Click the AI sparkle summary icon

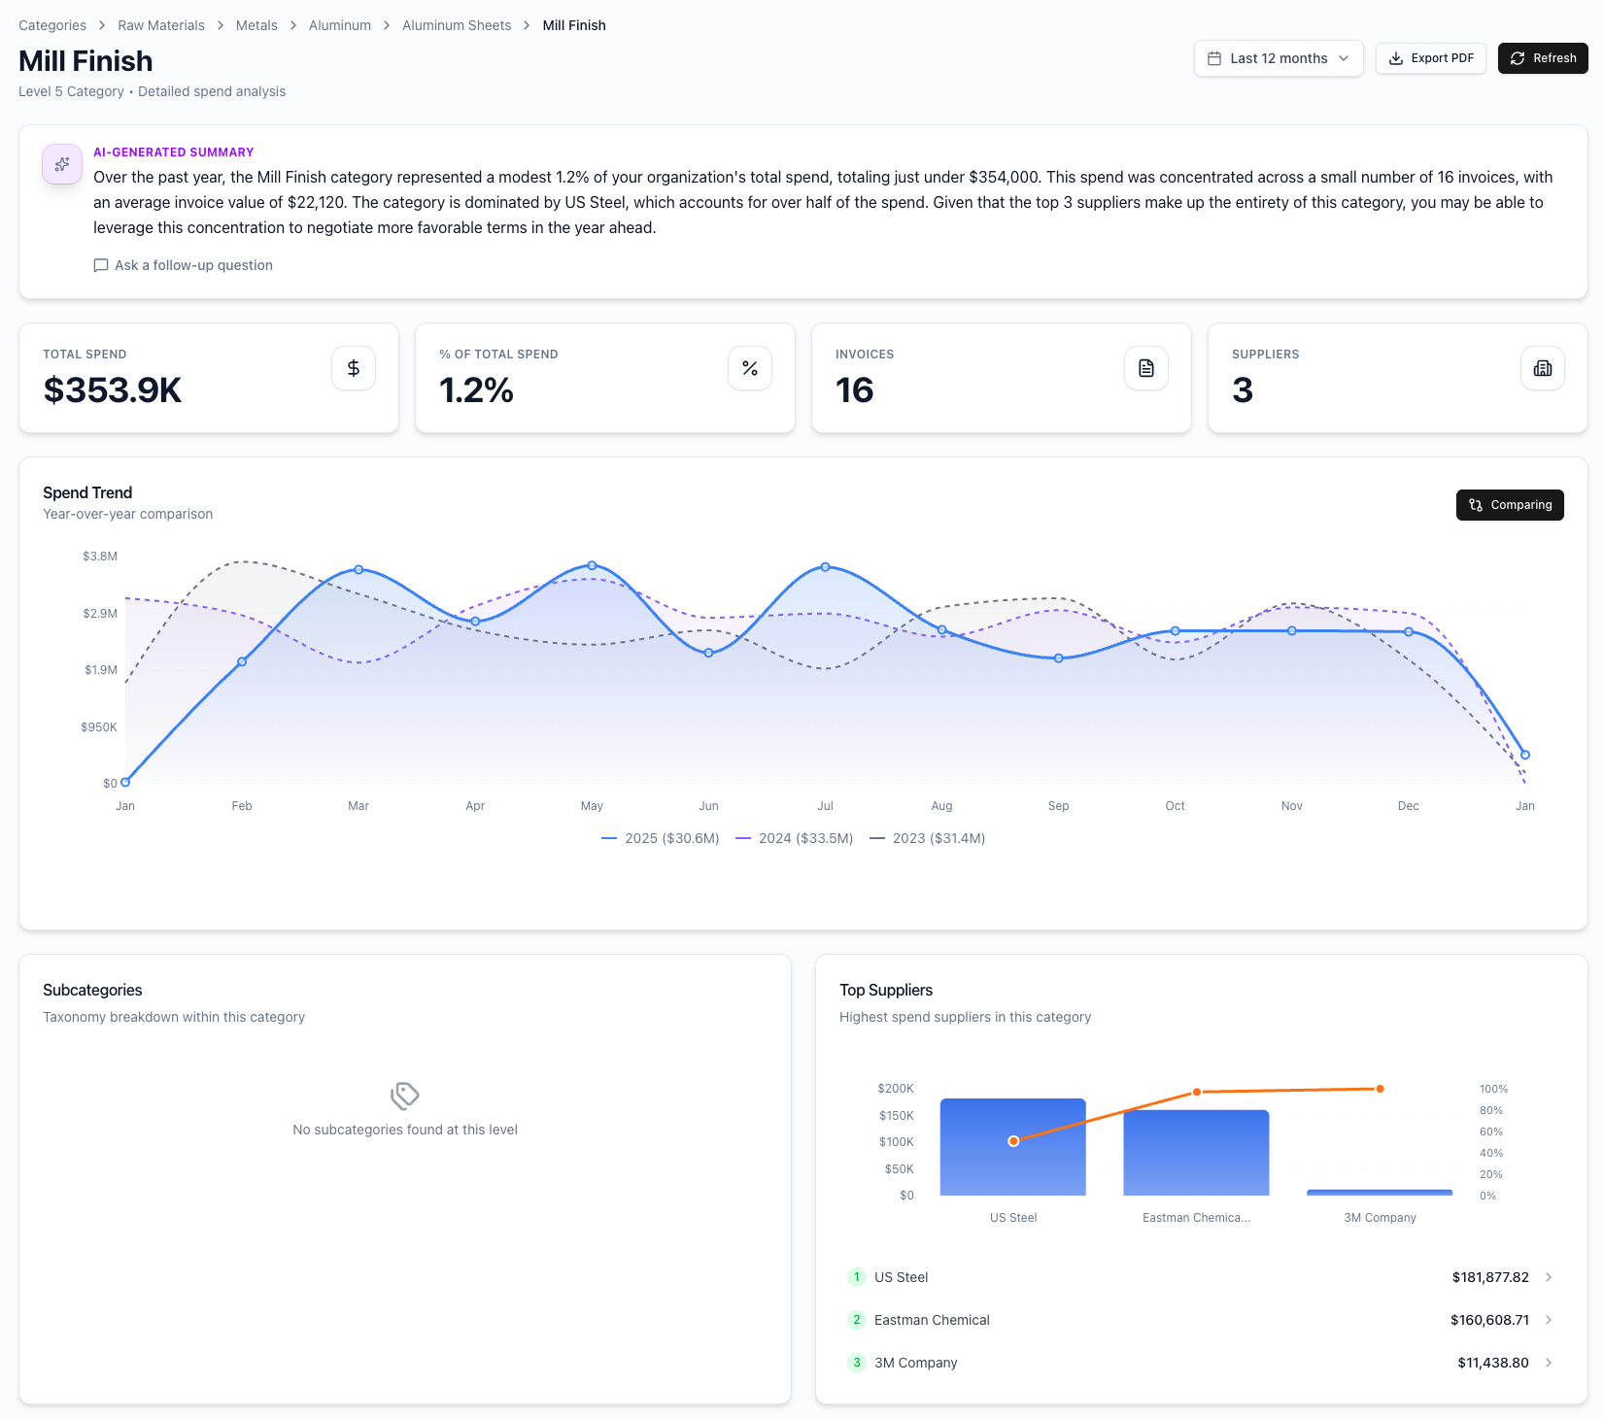(x=62, y=164)
